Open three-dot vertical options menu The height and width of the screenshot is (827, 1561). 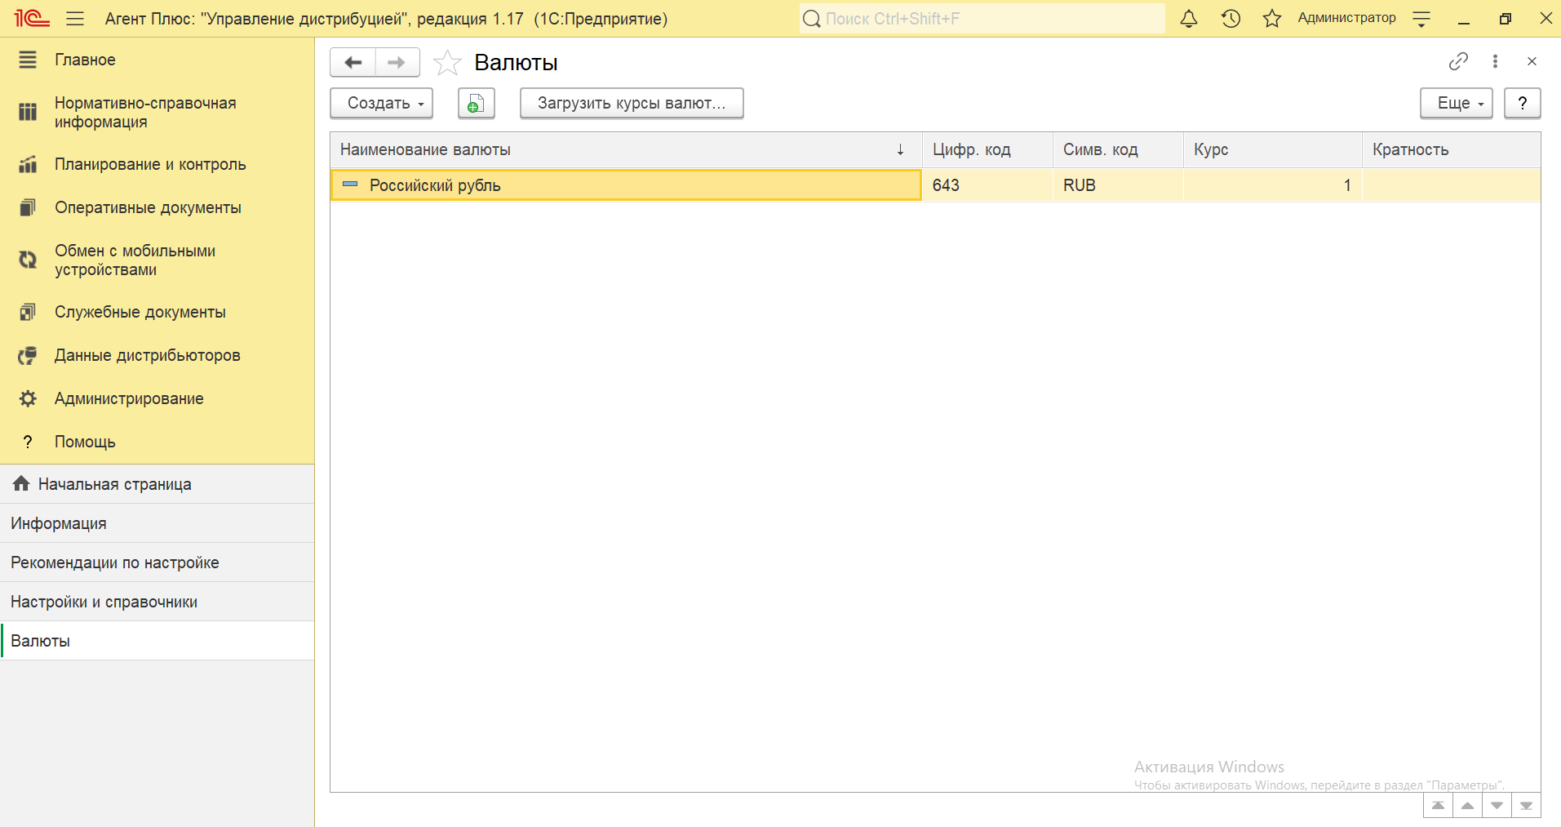click(1495, 61)
